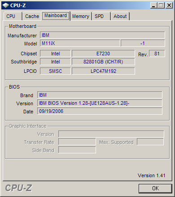The image size is (175, 197).
Task: Click the CPU-Z title bar icon
Action: pos(6,5)
